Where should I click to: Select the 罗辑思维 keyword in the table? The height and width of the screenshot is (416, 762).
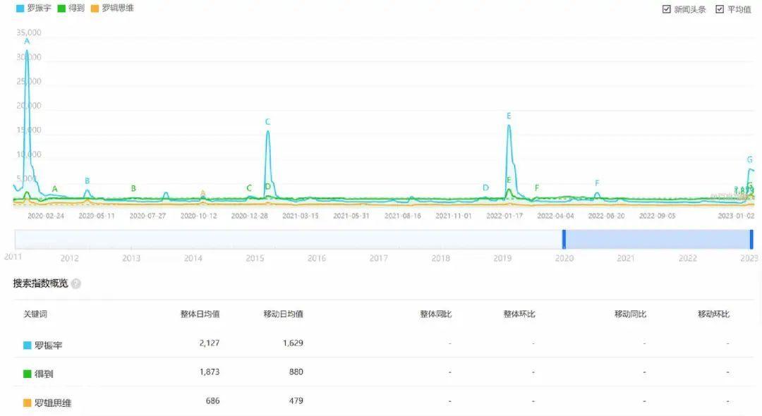pos(52,403)
